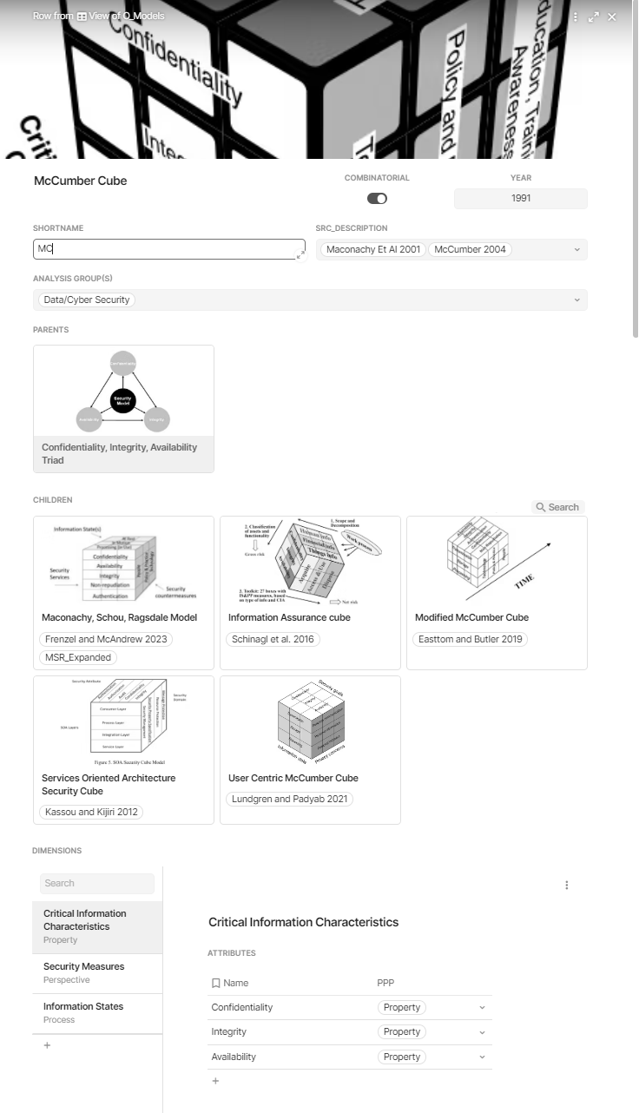Select the McCumber 2004 source tag

[470, 250]
